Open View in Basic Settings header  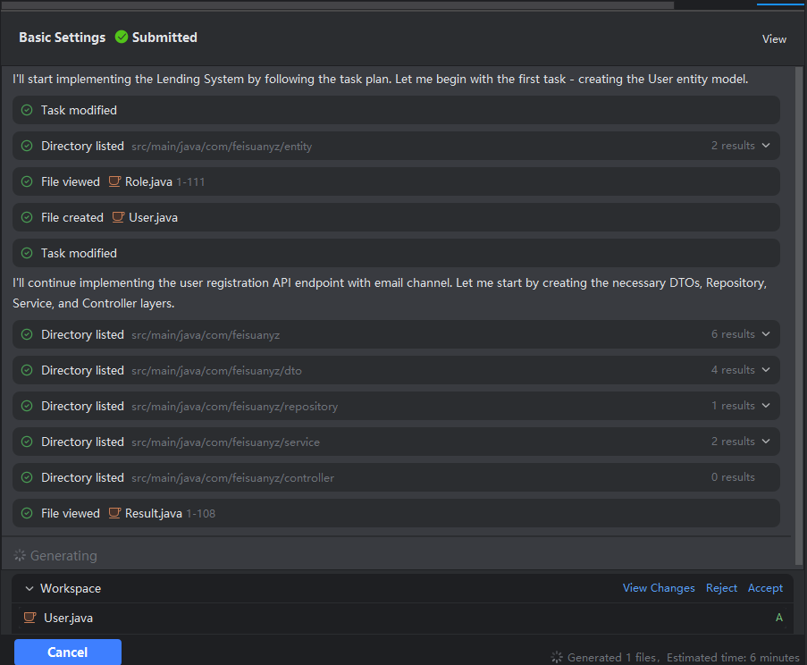coord(774,38)
